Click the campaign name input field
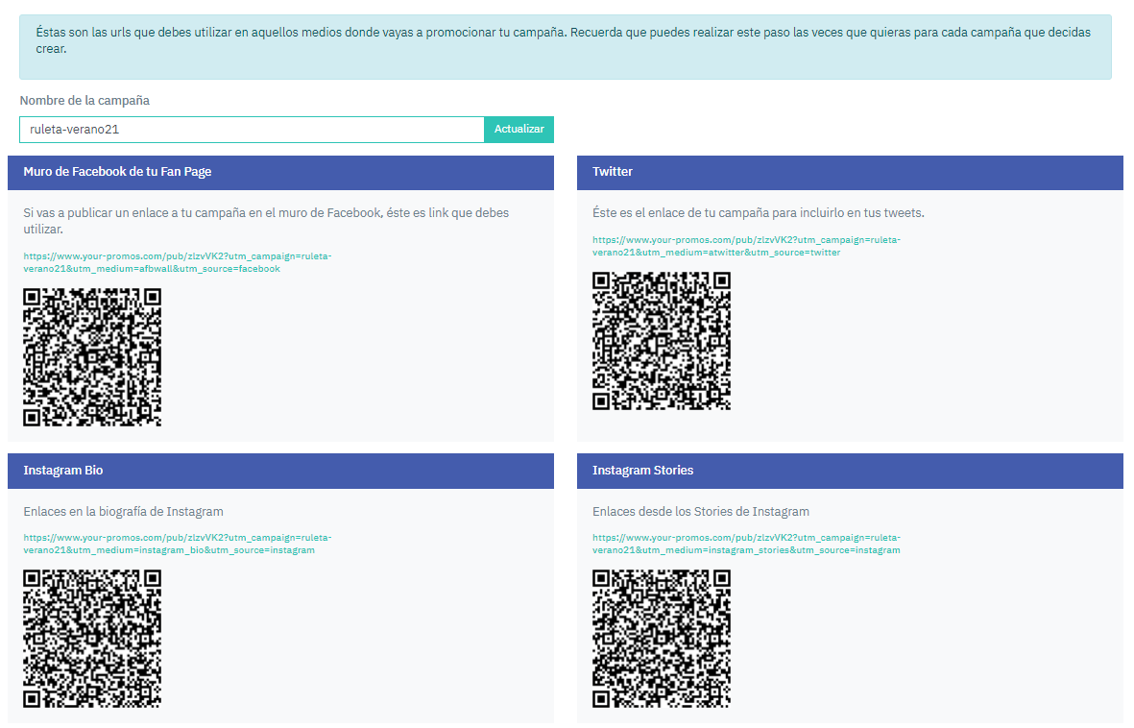1134x728 pixels. 252,130
